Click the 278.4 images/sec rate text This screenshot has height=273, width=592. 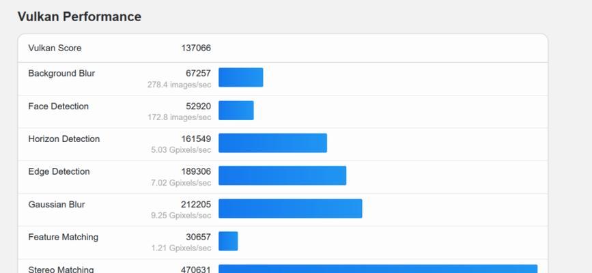180,85
